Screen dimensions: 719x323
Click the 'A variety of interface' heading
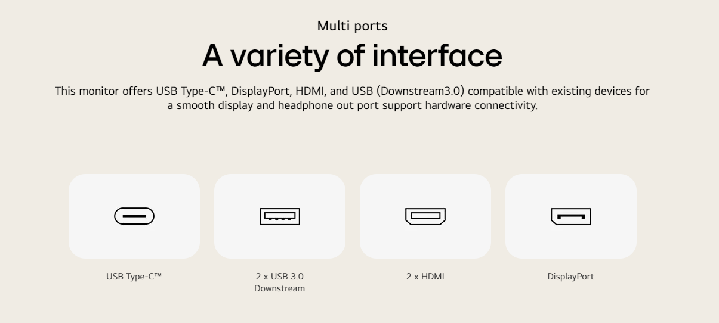[x=352, y=55]
